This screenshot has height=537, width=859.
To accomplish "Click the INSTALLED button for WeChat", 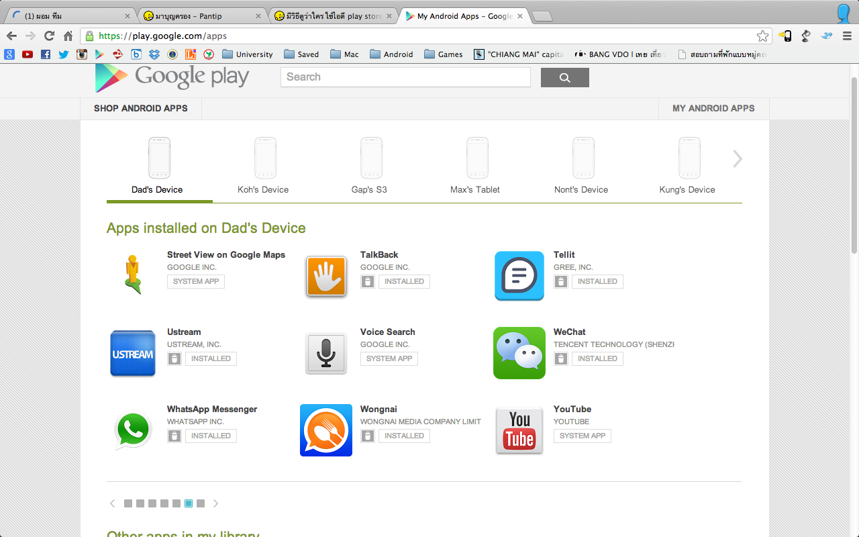I will pyautogui.click(x=597, y=358).
